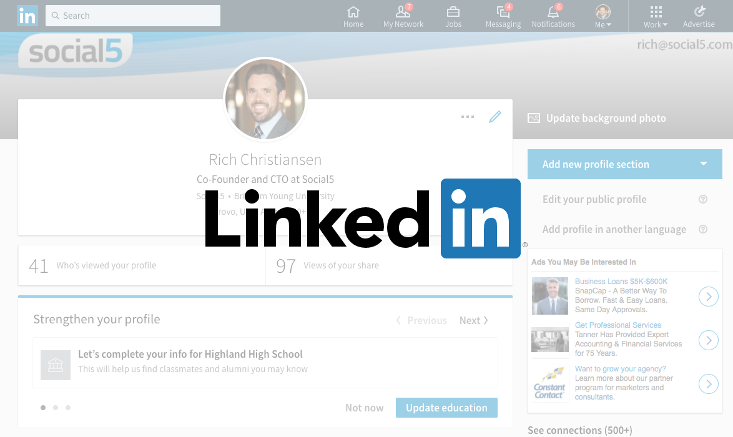Edit profile intro using the pencil icon

pos(495,117)
